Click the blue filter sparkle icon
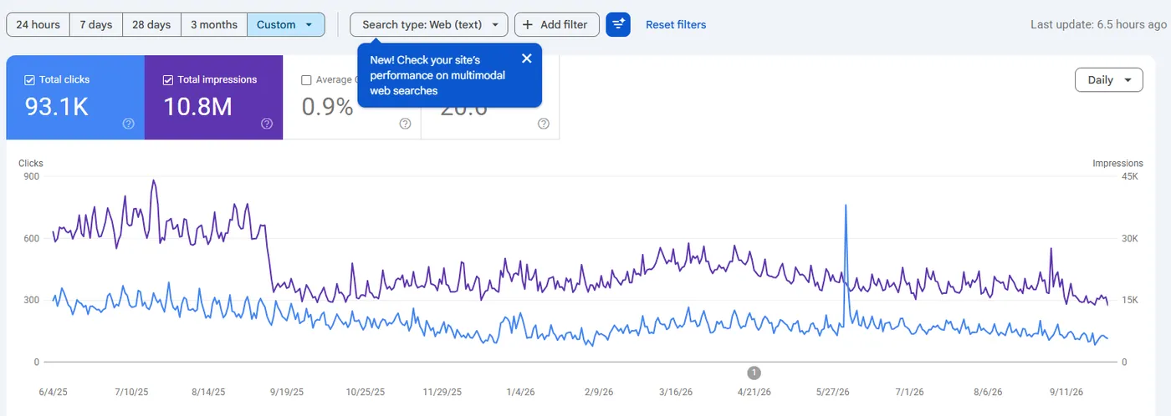Viewport: 1171px width, 416px height. pyautogui.click(x=618, y=24)
